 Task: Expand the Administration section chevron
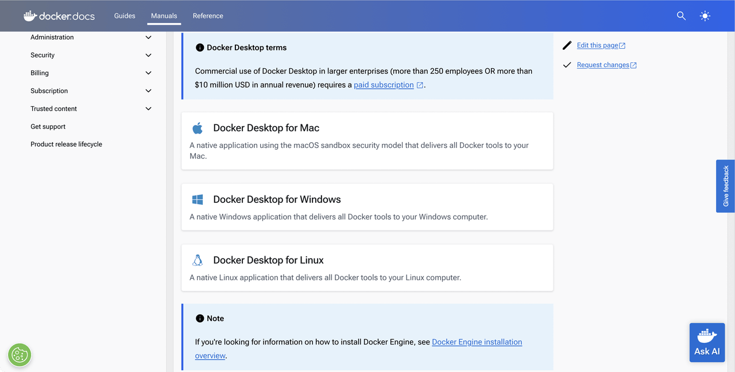click(x=148, y=37)
